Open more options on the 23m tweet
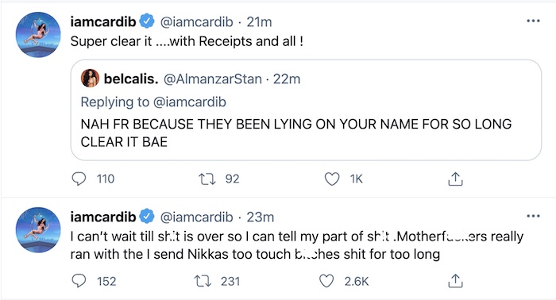The height and width of the screenshot is (300, 556). [533, 217]
